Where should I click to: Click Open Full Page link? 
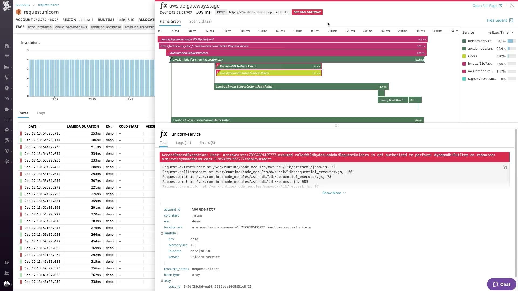[x=487, y=6]
